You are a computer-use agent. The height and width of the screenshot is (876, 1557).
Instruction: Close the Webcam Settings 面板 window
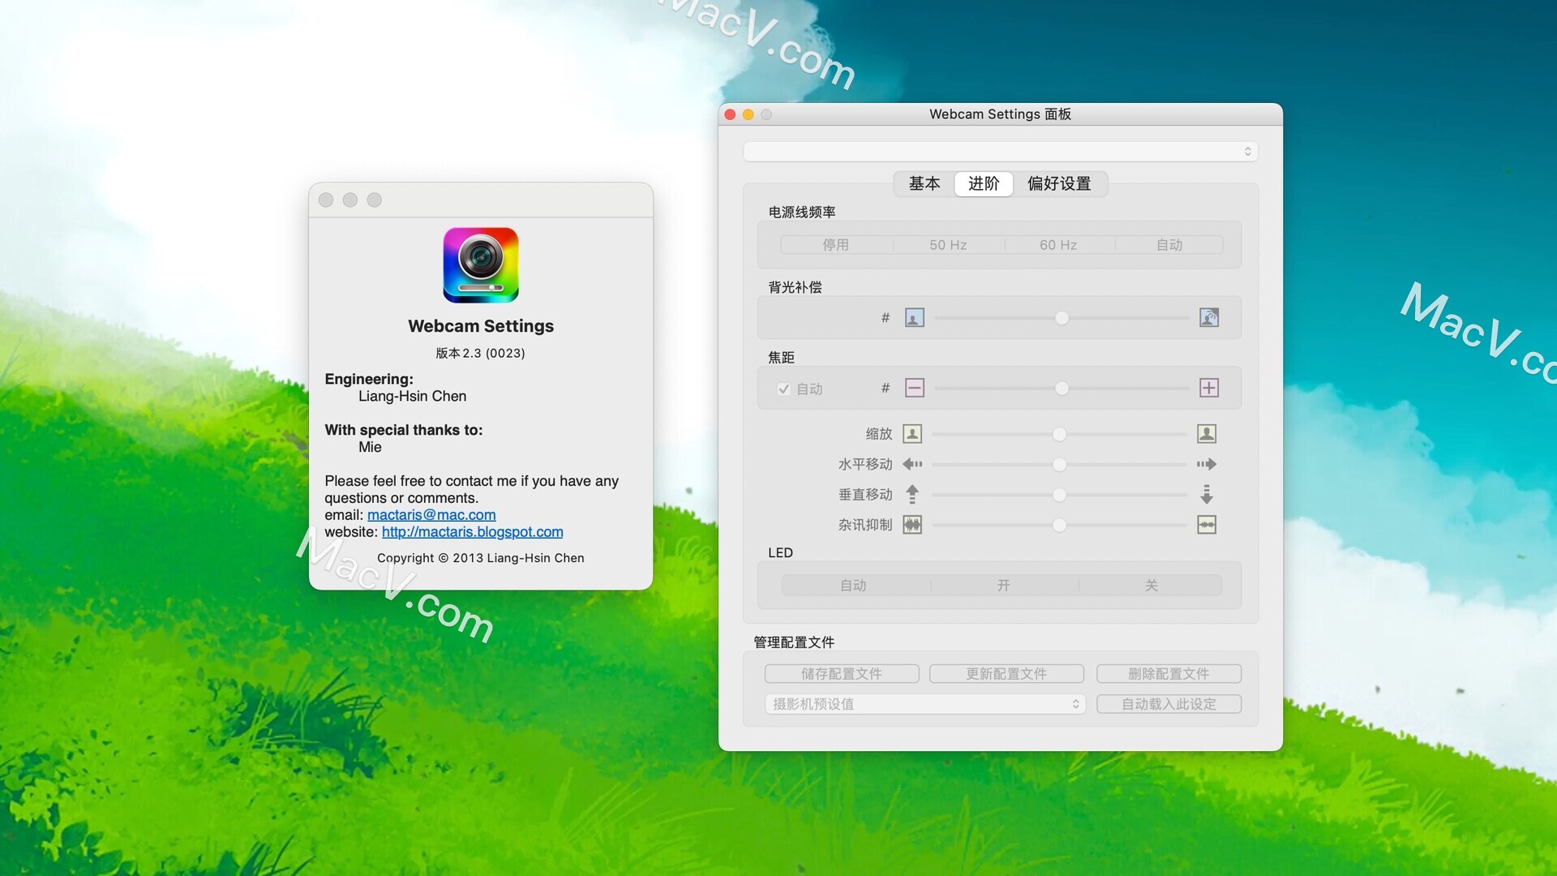coord(730,114)
